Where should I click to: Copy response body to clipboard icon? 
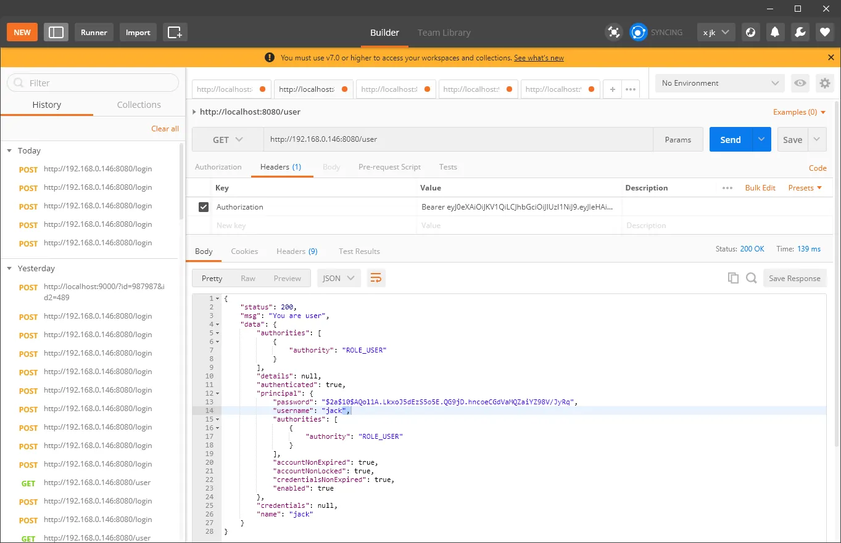click(733, 278)
